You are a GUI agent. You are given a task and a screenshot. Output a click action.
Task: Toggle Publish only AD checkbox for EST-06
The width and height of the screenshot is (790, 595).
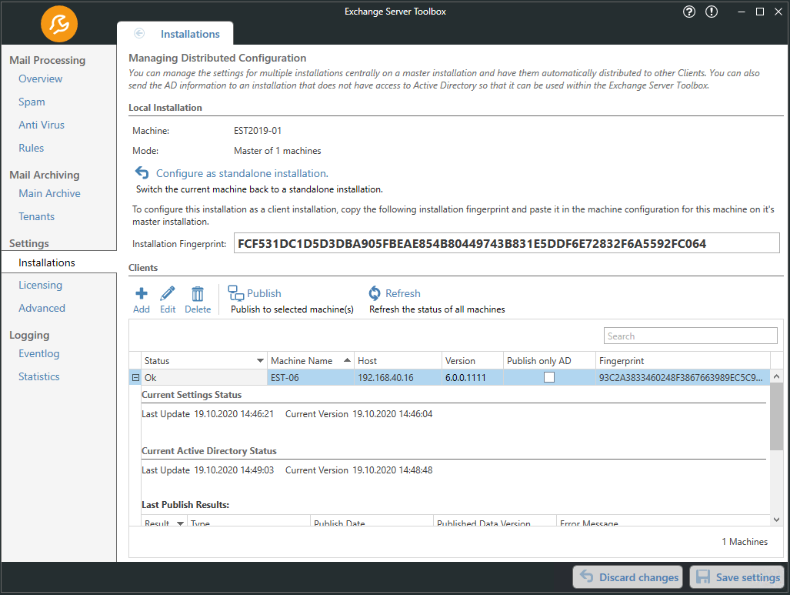[x=549, y=377]
